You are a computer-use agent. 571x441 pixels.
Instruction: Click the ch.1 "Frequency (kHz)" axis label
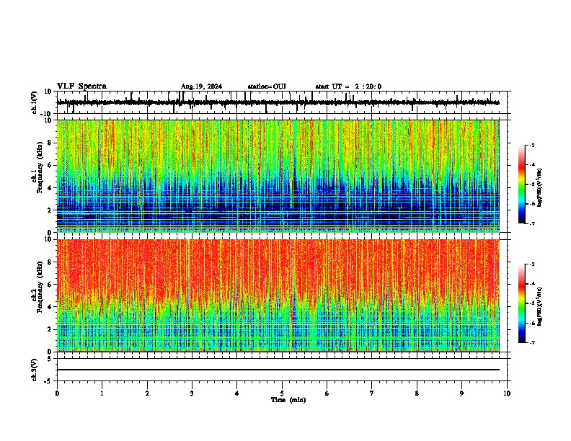pyautogui.click(x=40, y=168)
